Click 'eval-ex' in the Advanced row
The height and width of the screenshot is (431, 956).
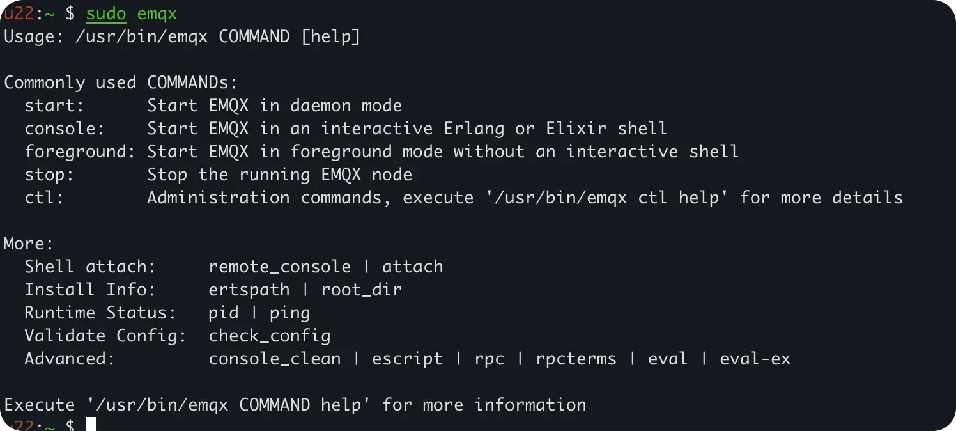755,359
